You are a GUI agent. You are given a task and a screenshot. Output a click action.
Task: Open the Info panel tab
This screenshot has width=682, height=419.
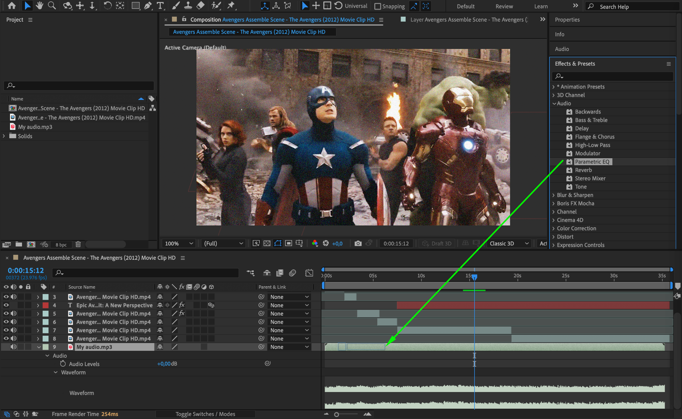coord(559,34)
